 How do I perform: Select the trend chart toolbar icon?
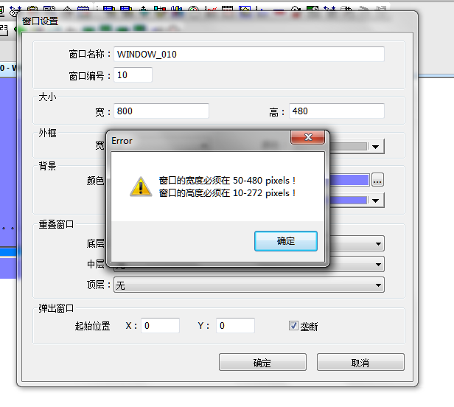click(211, 9)
